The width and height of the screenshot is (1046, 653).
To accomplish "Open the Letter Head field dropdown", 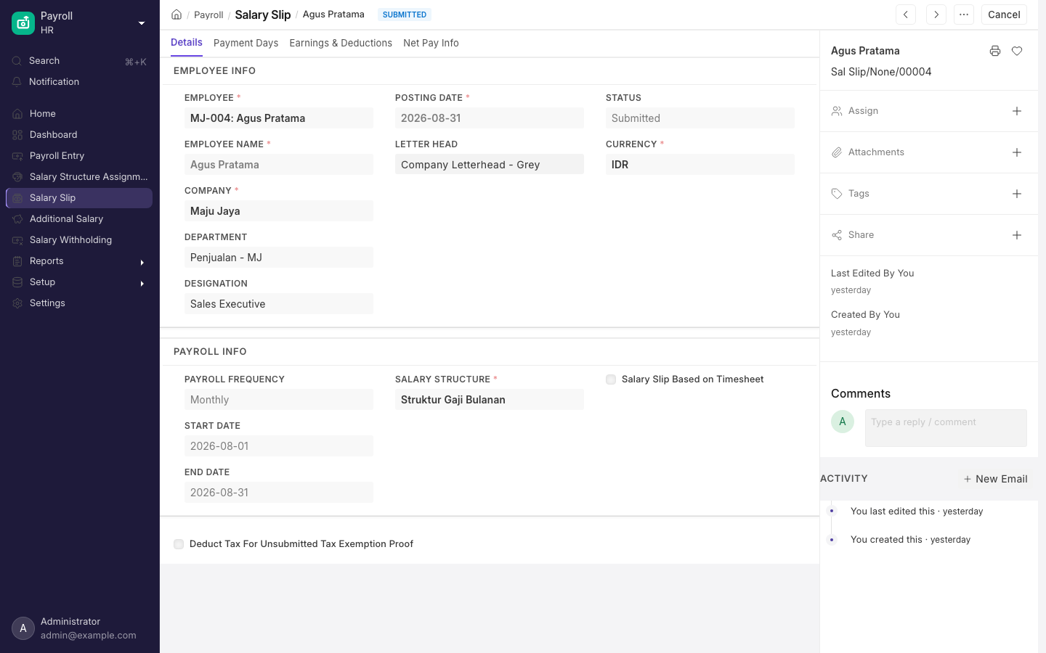I will click(x=490, y=165).
